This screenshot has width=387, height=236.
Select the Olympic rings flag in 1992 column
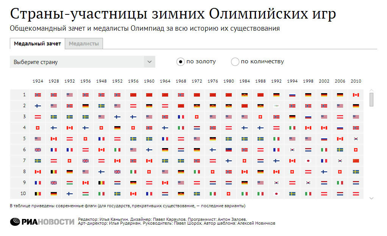(x=276, y=106)
